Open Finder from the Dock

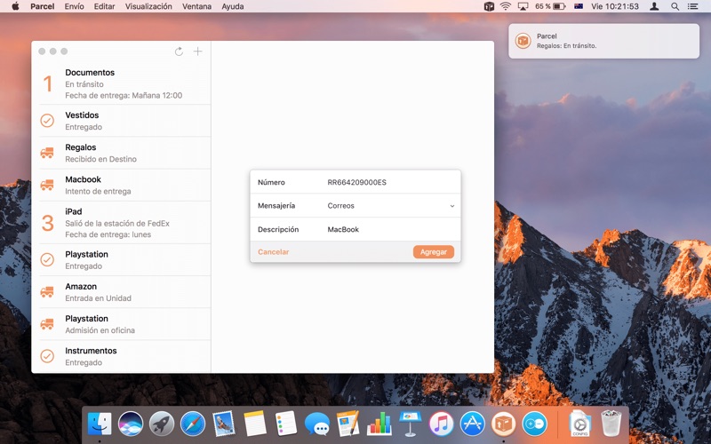coord(100,424)
